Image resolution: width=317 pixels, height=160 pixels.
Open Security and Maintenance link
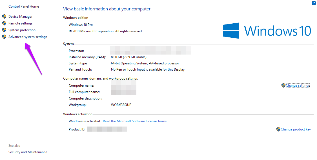pyautogui.click(x=28, y=152)
